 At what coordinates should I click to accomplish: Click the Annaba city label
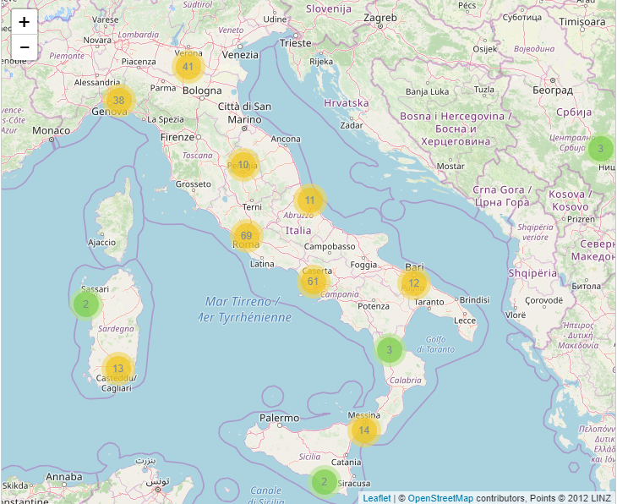coord(64,477)
